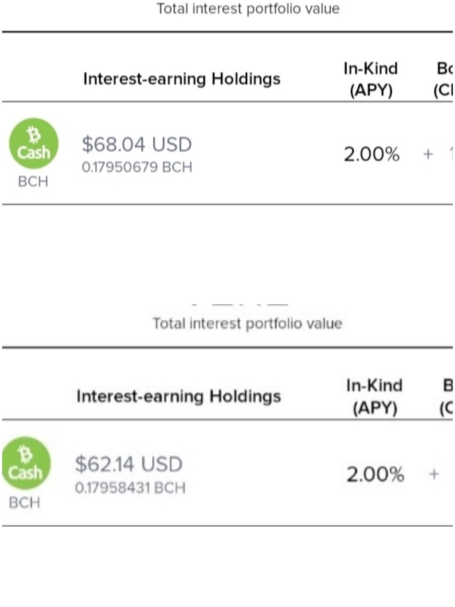
Task: Click the second Total interest portfolio value label
Action: (x=248, y=323)
